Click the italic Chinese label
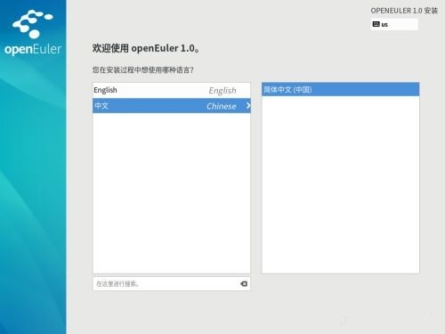This screenshot has width=445, height=334. tap(222, 106)
